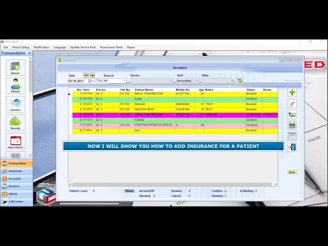The height and width of the screenshot is (246, 328).
Task: Switch to the Admin section
Action: 16,194
